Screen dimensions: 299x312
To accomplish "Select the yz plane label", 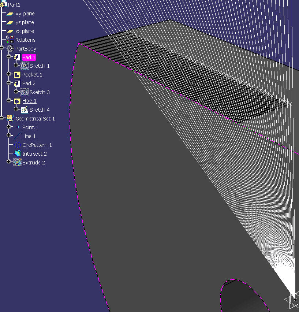I will point(25,22).
